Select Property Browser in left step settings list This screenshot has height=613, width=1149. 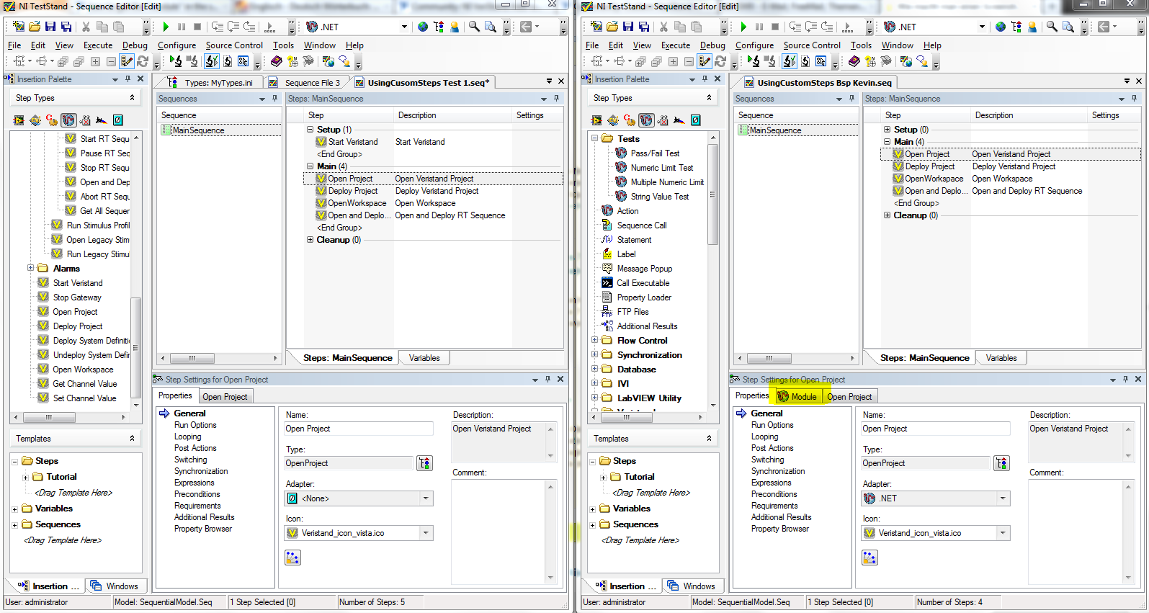(203, 529)
